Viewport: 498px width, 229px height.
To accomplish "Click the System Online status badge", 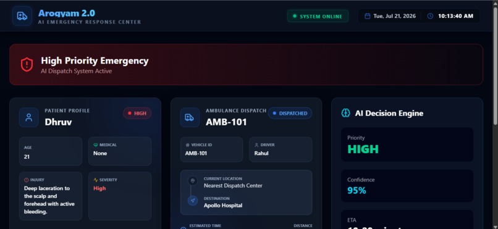I will pos(318,16).
